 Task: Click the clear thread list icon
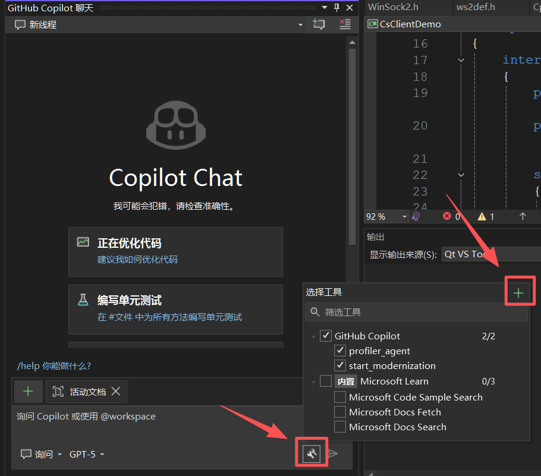(345, 24)
